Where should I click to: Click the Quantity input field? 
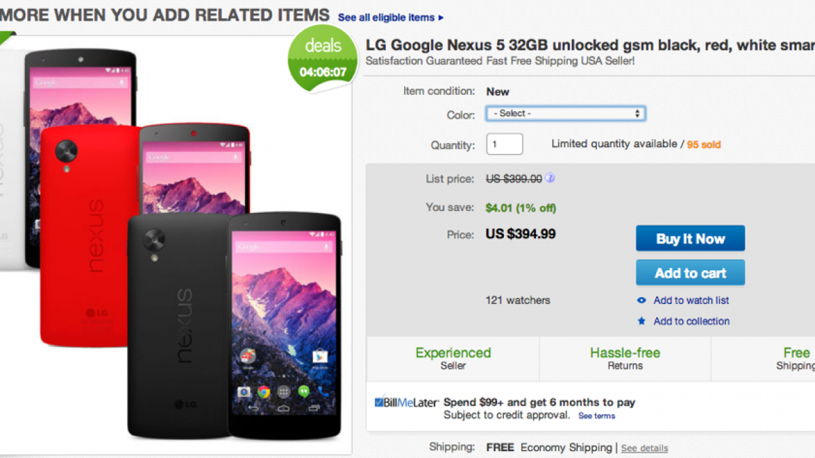click(x=505, y=145)
